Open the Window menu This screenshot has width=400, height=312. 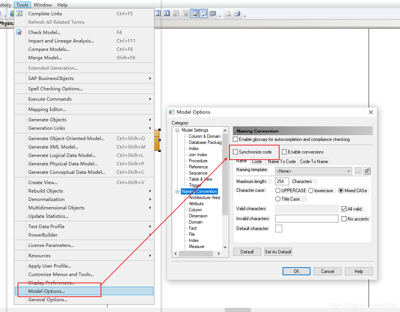click(42, 5)
